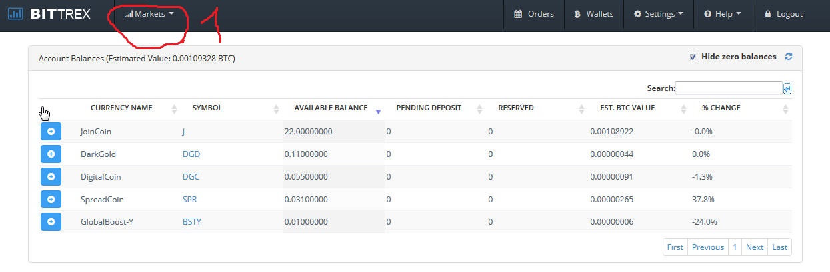
Task: Sort by Est. BTC Value column
Action: point(627,108)
